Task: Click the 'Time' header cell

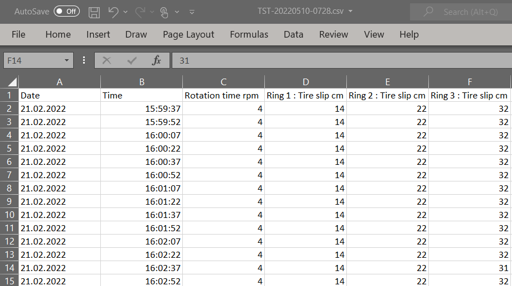Action: click(x=141, y=95)
